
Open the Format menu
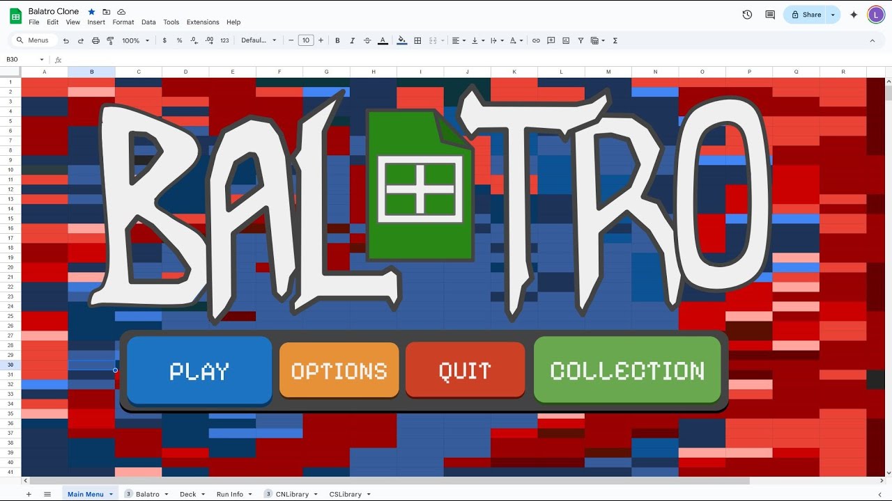tap(123, 22)
